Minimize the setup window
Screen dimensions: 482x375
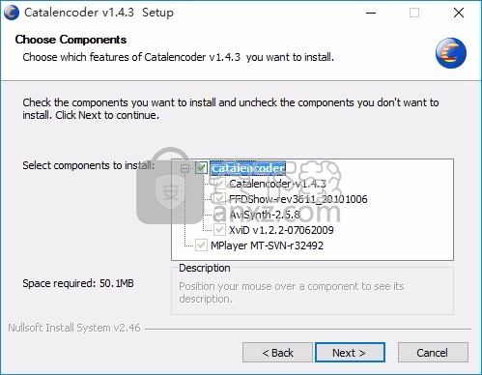[x=371, y=13]
